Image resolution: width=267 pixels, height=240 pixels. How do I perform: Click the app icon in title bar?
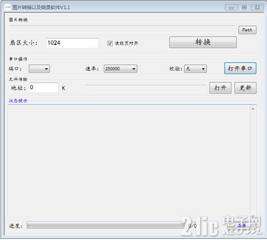(7, 7)
